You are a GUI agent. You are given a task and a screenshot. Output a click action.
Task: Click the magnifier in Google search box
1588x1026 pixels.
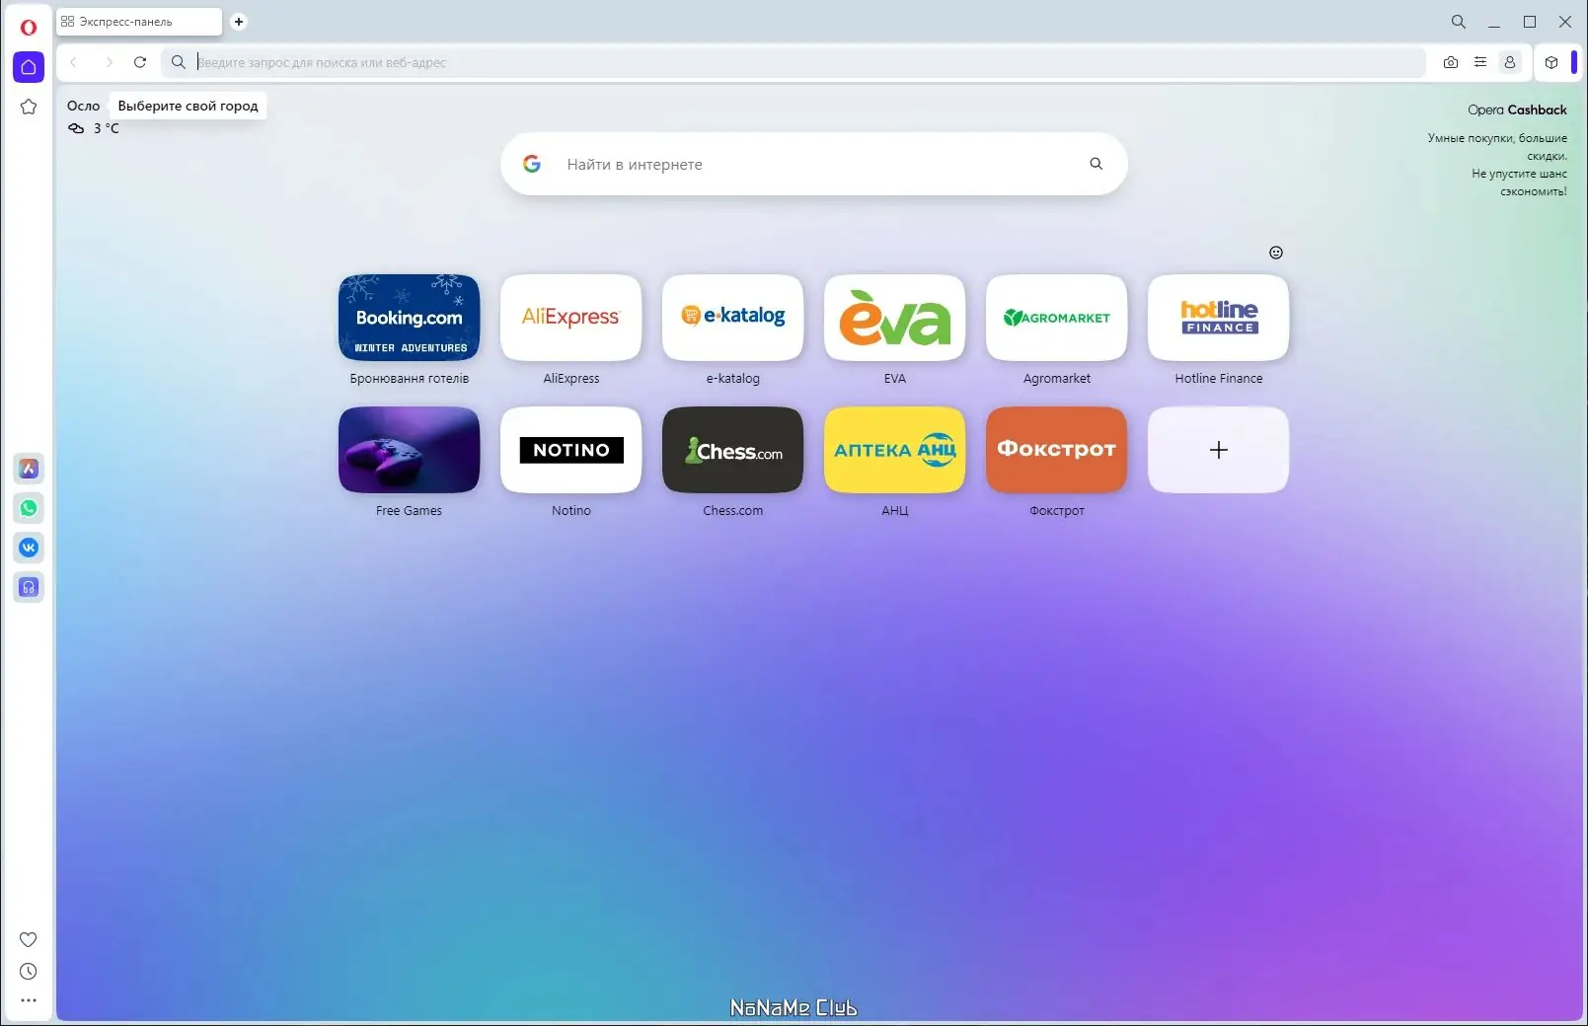[x=1096, y=164]
